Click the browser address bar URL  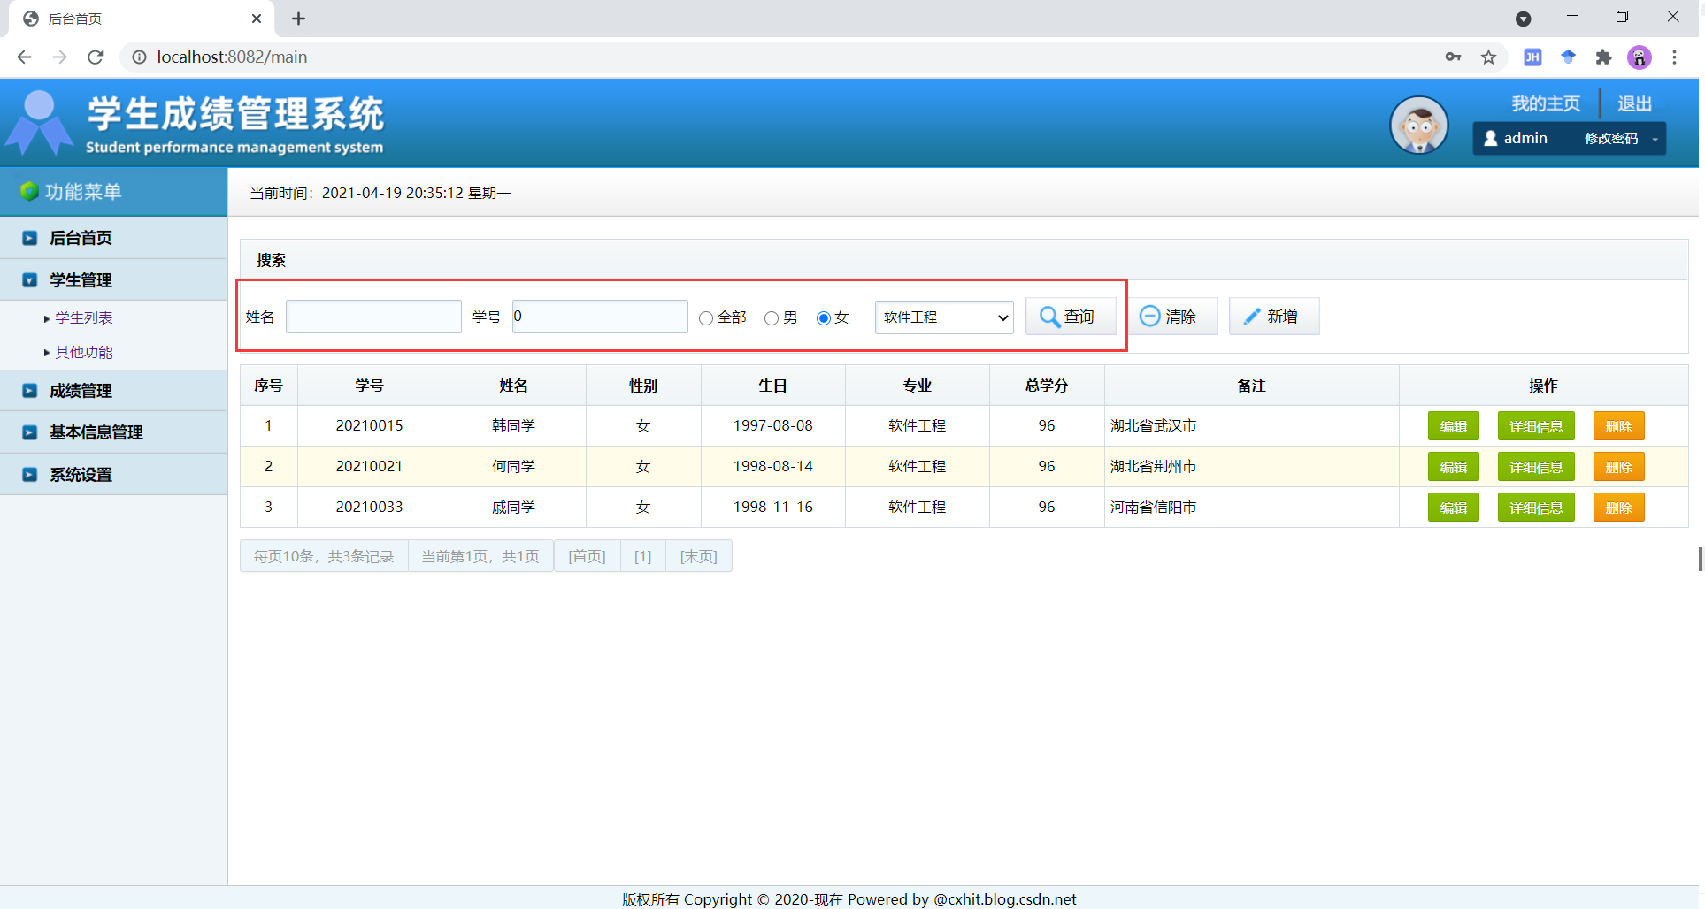pos(232,57)
